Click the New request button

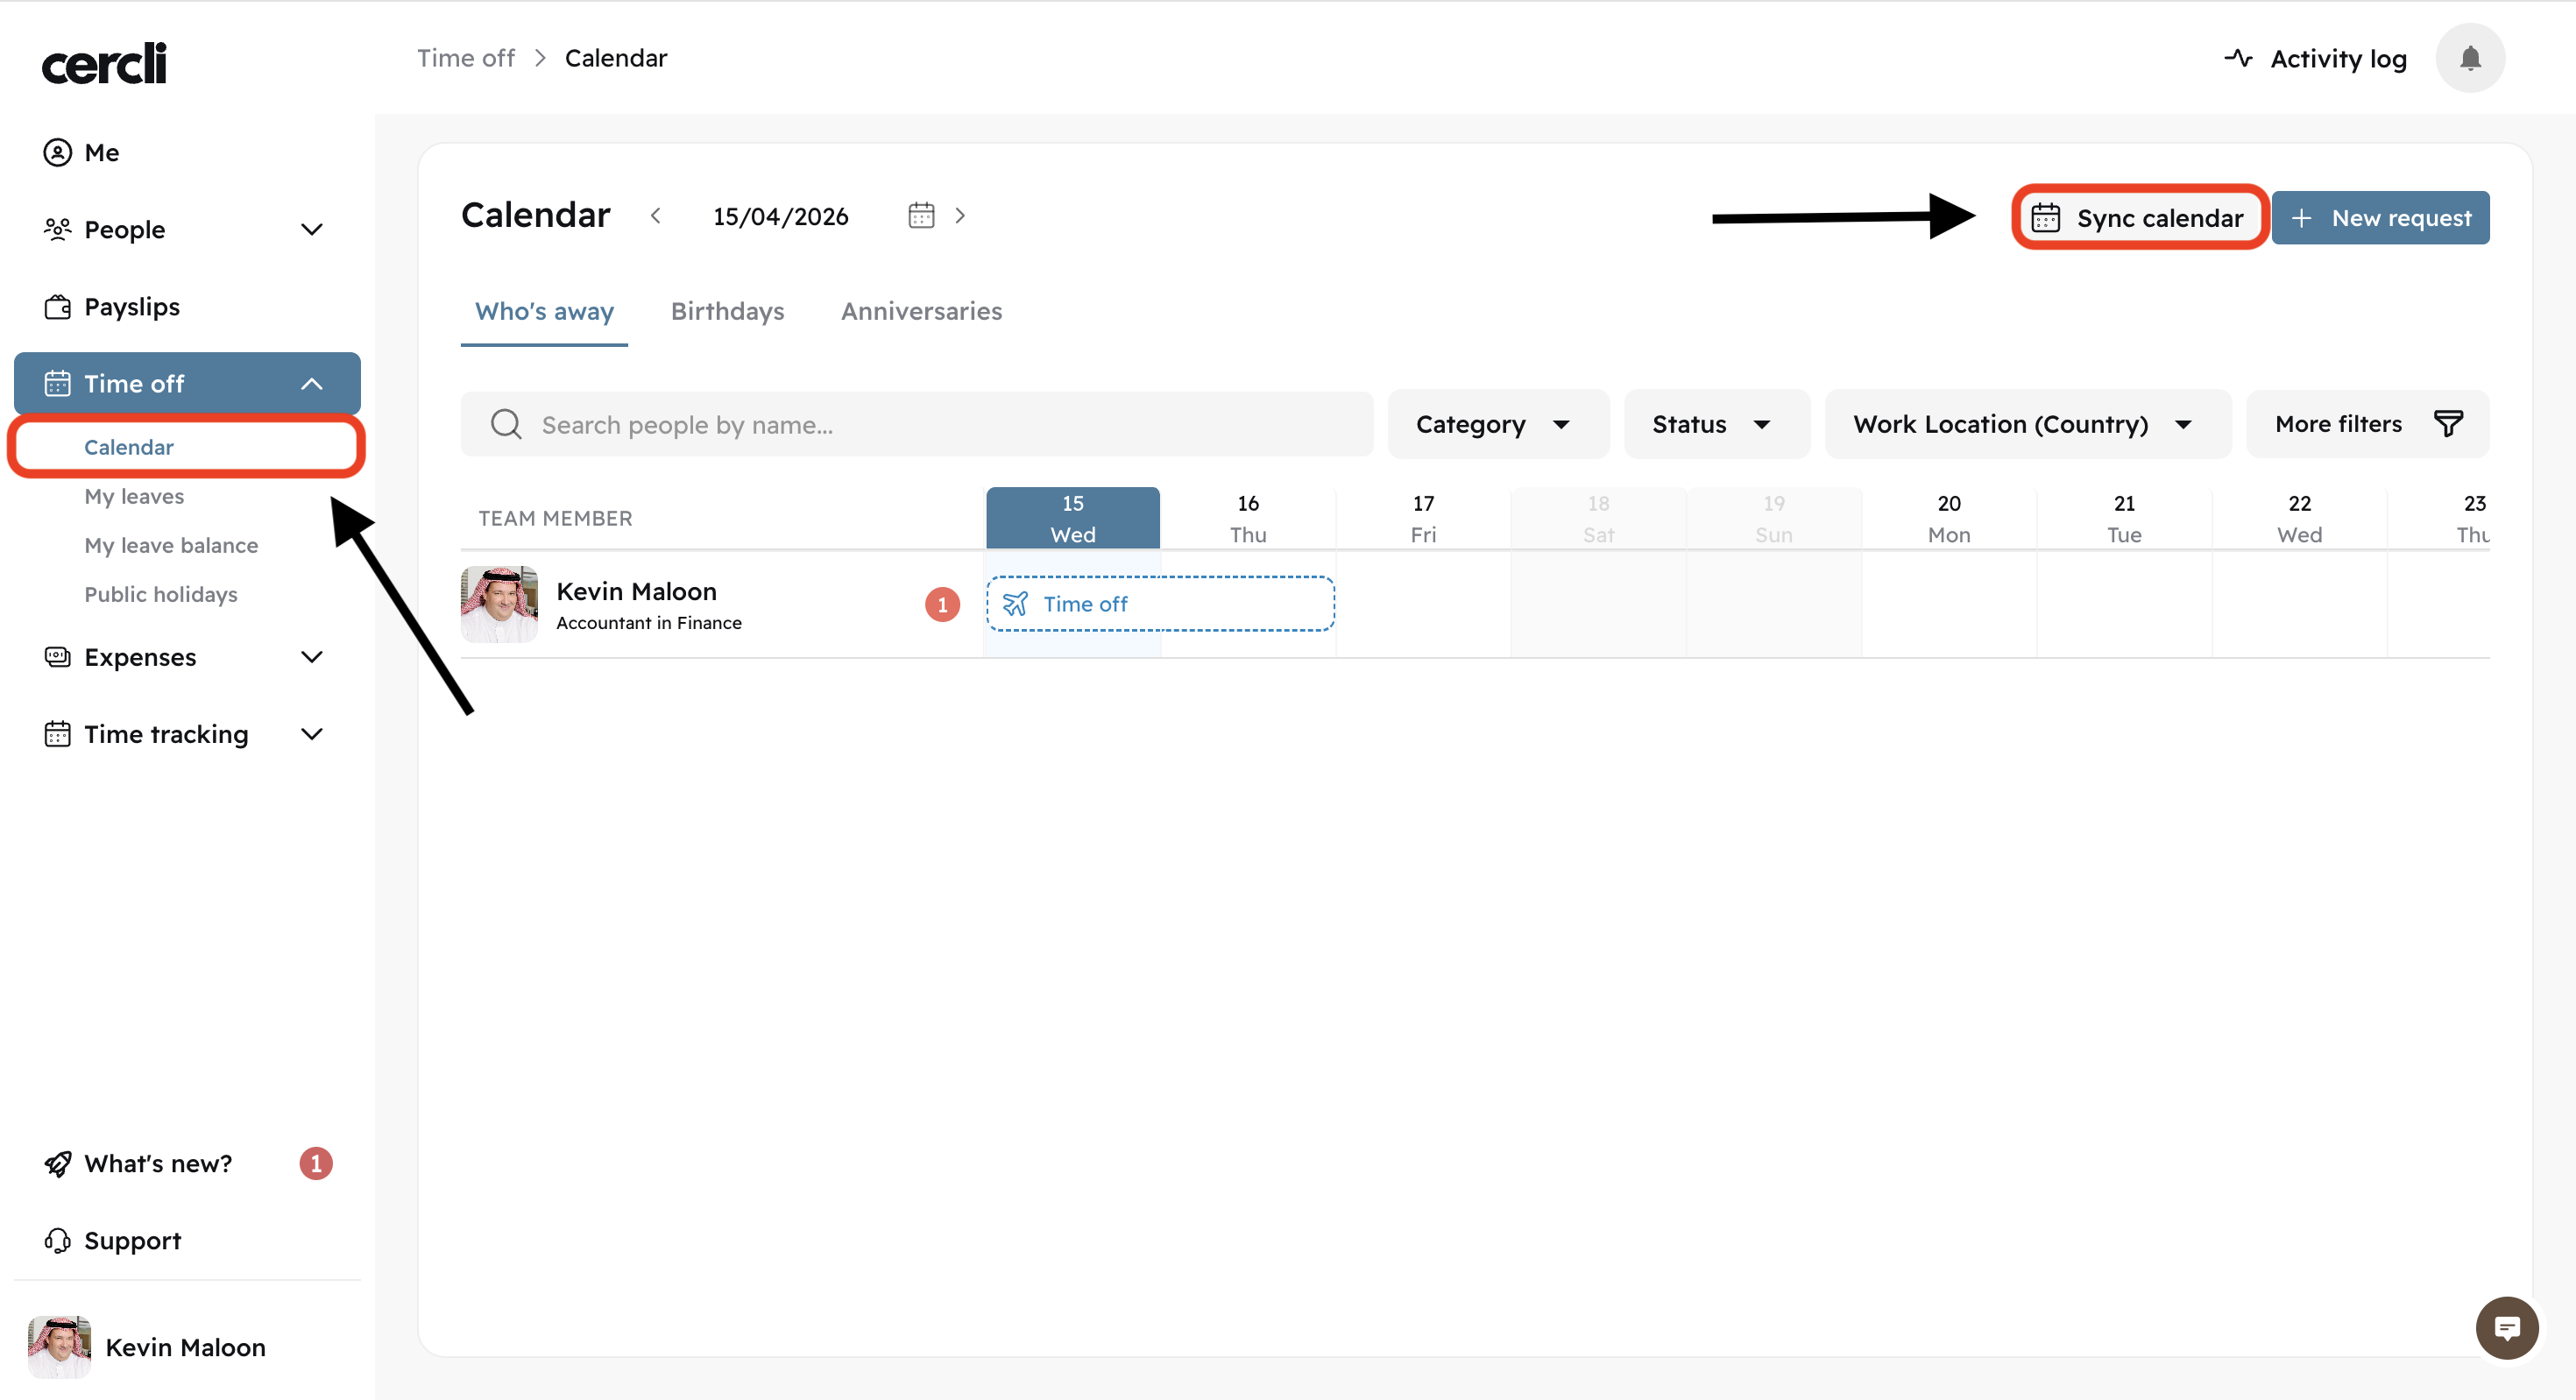[x=2380, y=218]
